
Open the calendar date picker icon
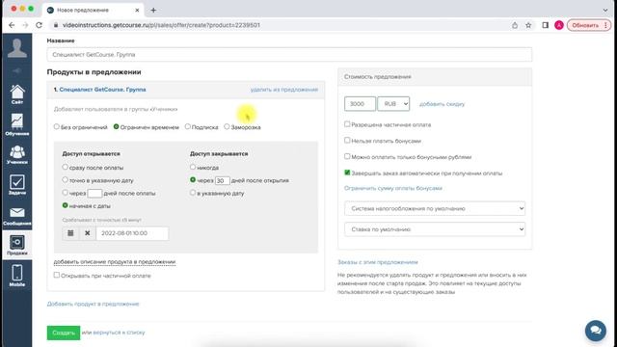70,233
